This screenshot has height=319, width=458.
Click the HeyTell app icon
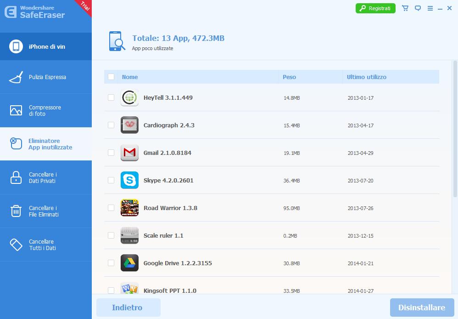129,97
